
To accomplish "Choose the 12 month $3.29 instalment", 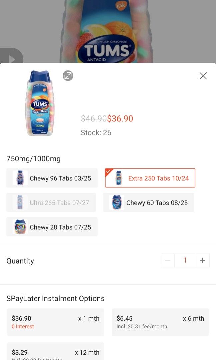I will coord(55,352).
